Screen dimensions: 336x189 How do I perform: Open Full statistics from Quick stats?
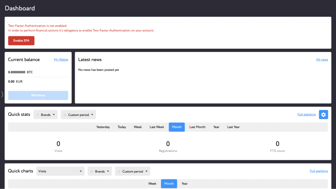tap(306, 114)
